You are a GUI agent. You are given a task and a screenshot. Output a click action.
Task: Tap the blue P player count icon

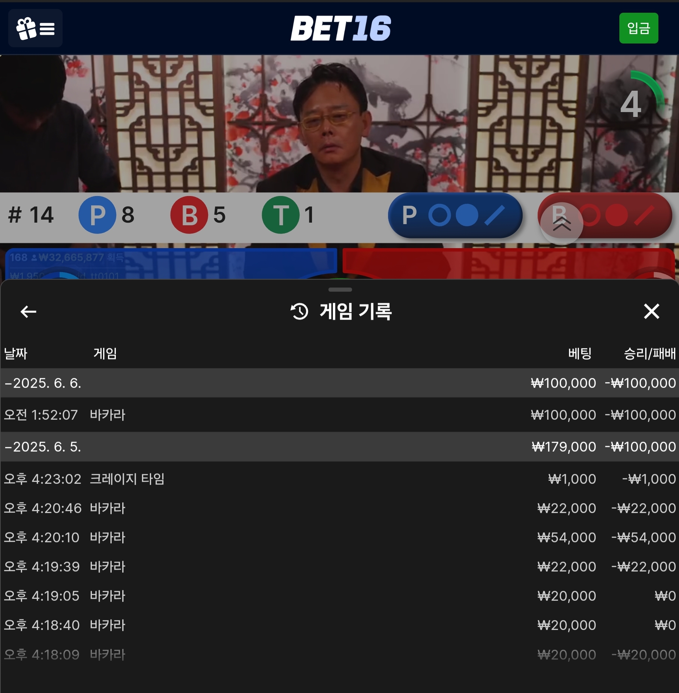tap(97, 215)
